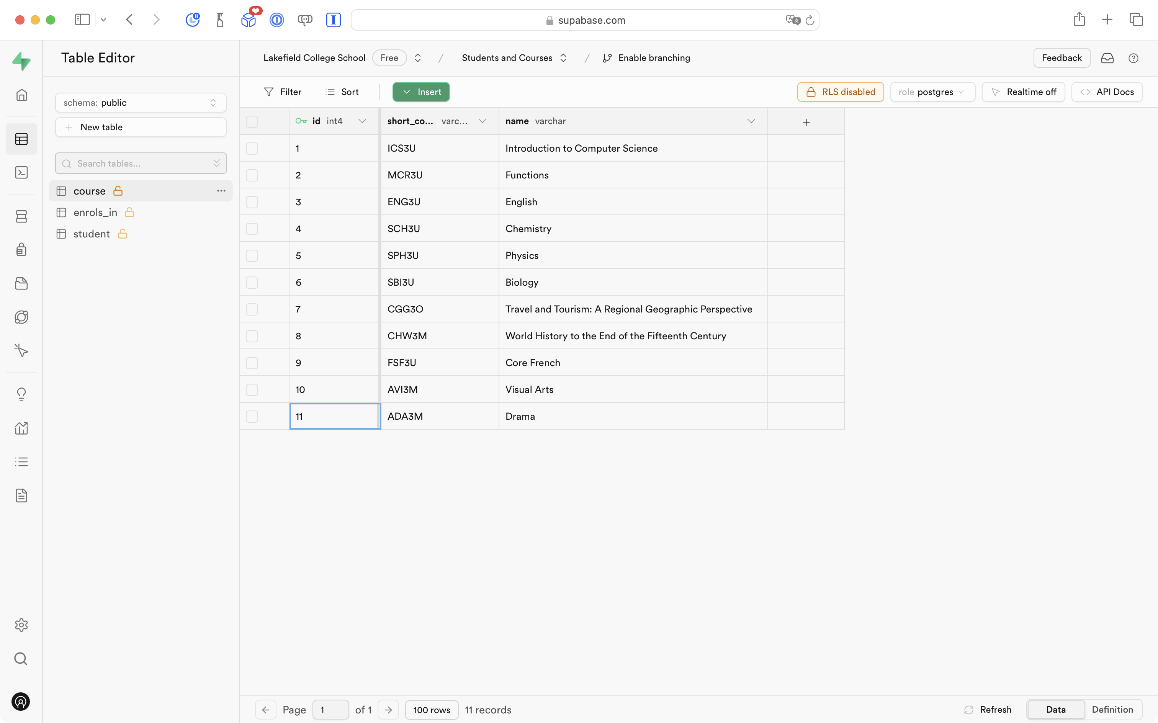Open the Advisors lightbulb icon
This screenshot has height=723, width=1158.
(21, 394)
